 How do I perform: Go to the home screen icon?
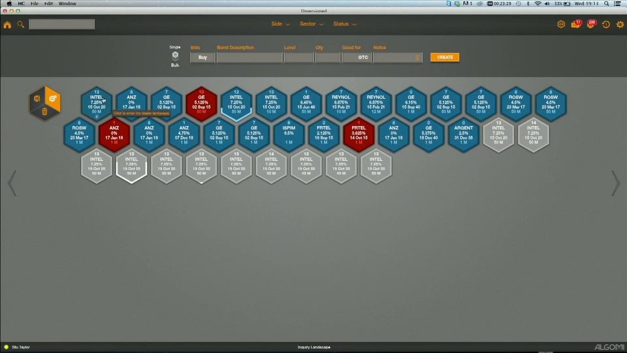[7, 25]
